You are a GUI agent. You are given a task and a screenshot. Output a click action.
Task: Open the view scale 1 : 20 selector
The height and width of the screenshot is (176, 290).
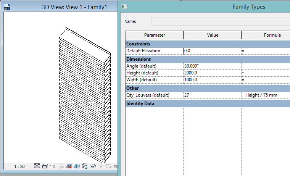click(x=19, y=166)
